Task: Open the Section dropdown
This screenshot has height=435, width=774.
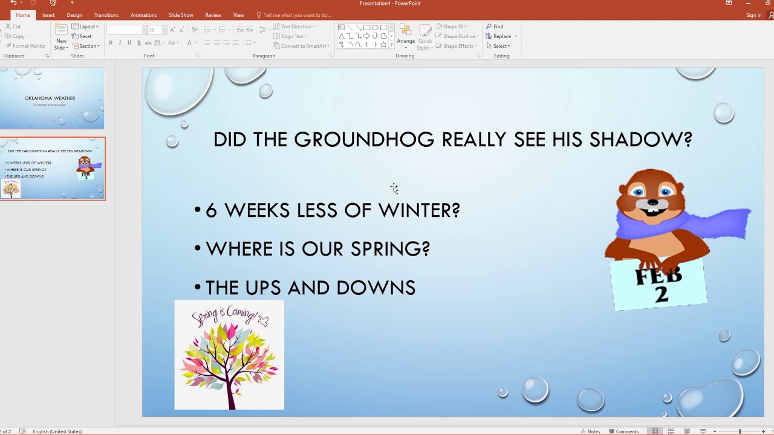Action: (85, 46)
